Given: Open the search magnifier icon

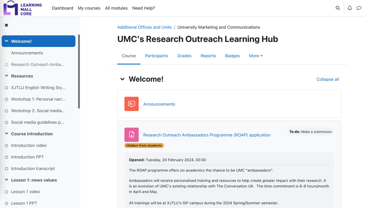Looking at the screenshot, I should 337,8.
